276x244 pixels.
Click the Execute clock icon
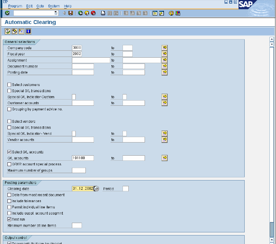(7, 31)
